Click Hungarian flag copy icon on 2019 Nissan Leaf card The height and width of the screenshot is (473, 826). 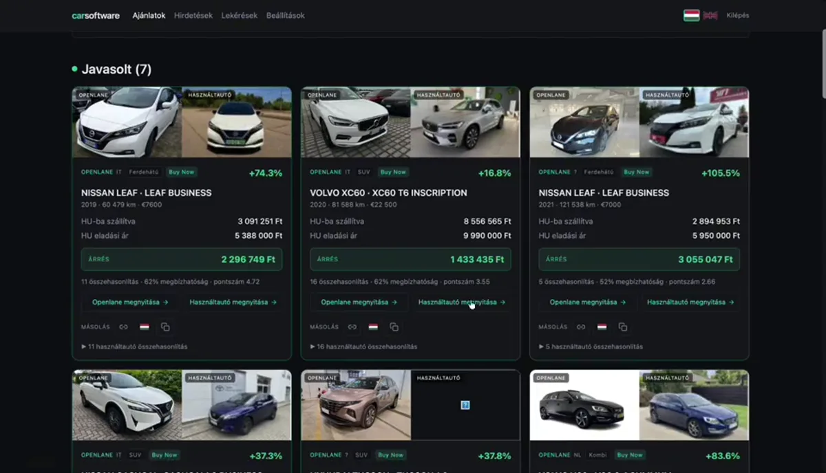coord(145,327)
